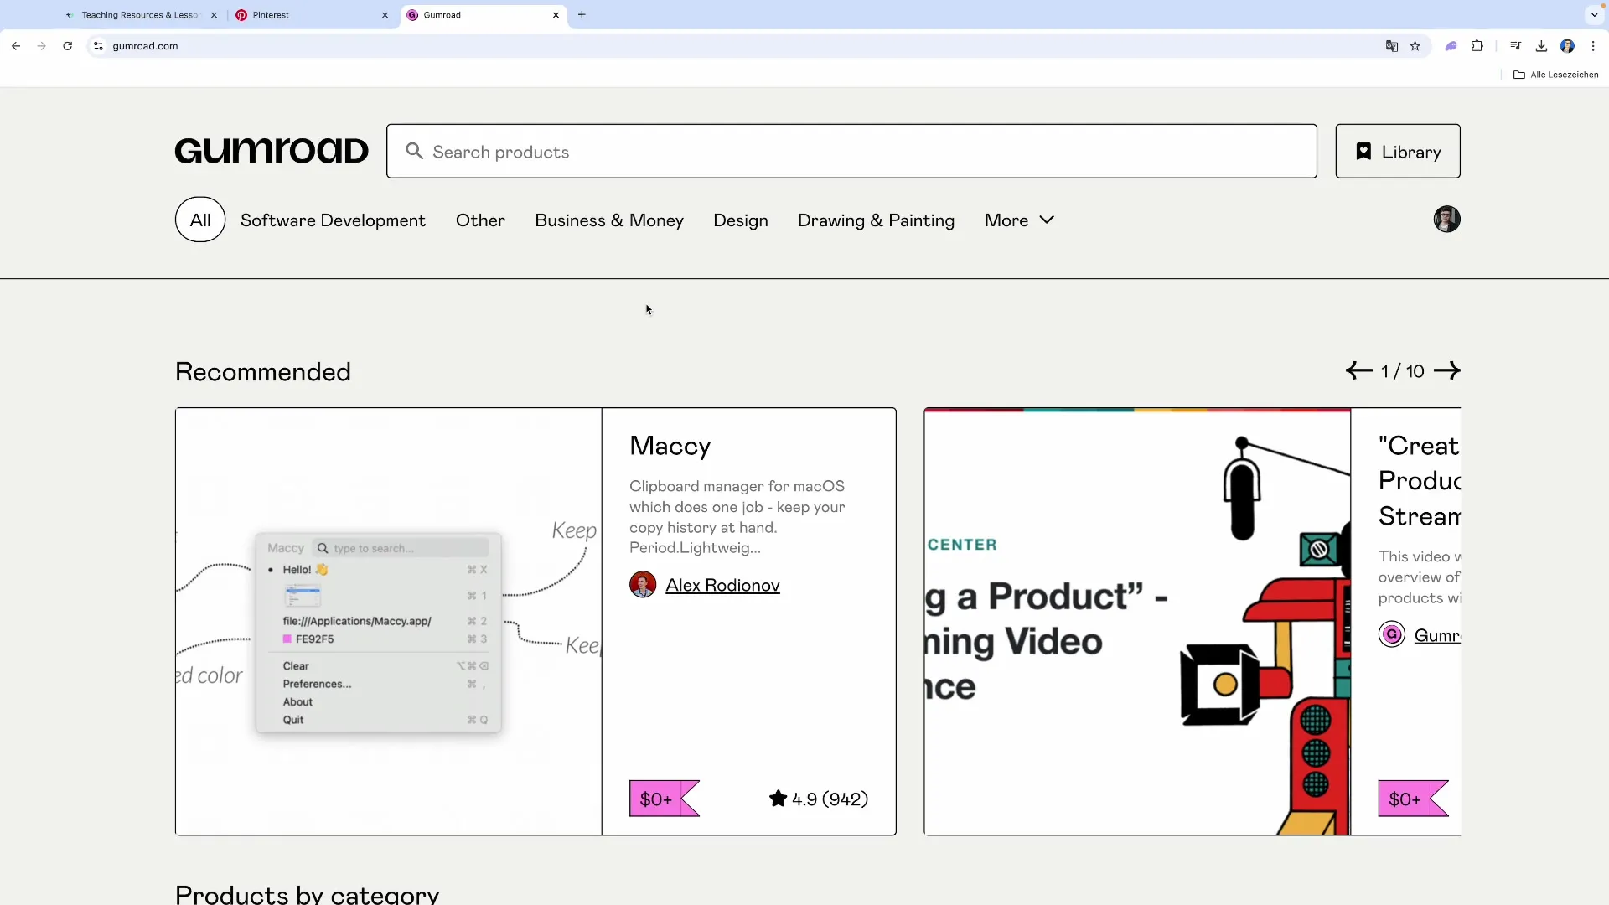Open the Library button
The image size is (1609, 905).
(1397, 152)
